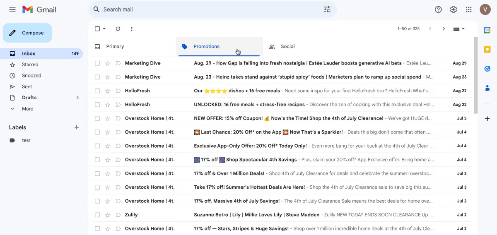Show search options filter icon

pyautogui.click(x=327, y=9)
